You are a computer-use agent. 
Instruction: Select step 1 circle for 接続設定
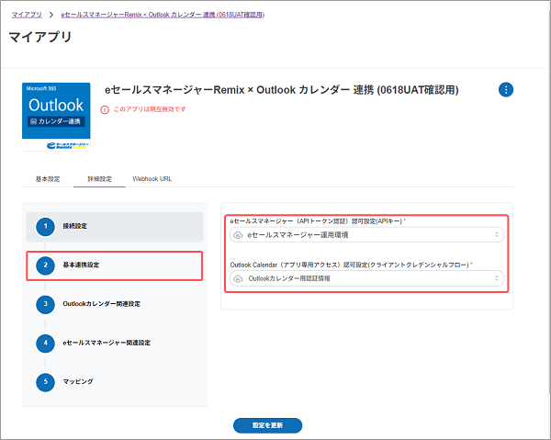(42, 226)
